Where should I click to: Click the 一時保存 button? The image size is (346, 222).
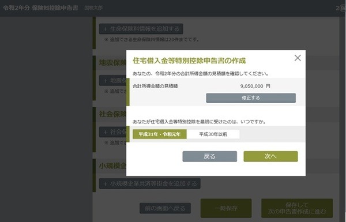pos(226,208)
